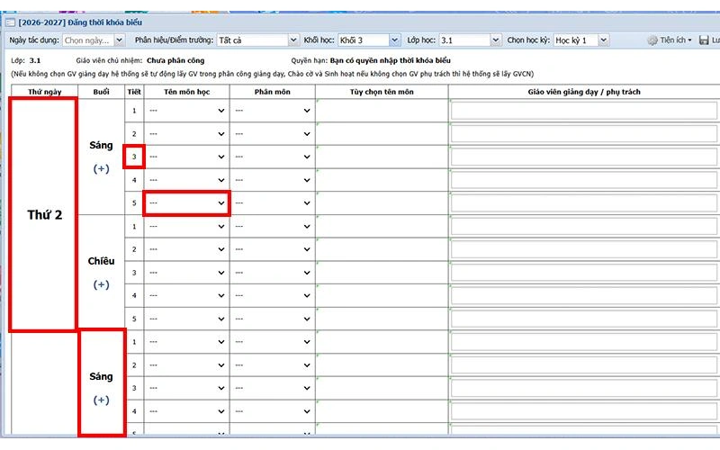
Task: Click the "Chưa phân công" homeroom teacher text
Action: 175,60
